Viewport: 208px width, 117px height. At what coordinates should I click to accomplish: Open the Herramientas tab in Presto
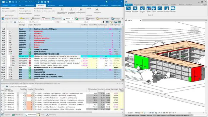(x=29, y=5)
